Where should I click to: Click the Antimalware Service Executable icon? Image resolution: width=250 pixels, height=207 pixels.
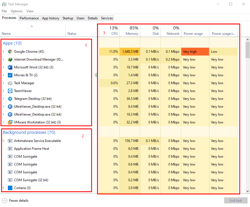10,141
